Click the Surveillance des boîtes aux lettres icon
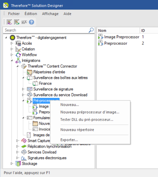 pyautogui.click(x=30, y=78)
